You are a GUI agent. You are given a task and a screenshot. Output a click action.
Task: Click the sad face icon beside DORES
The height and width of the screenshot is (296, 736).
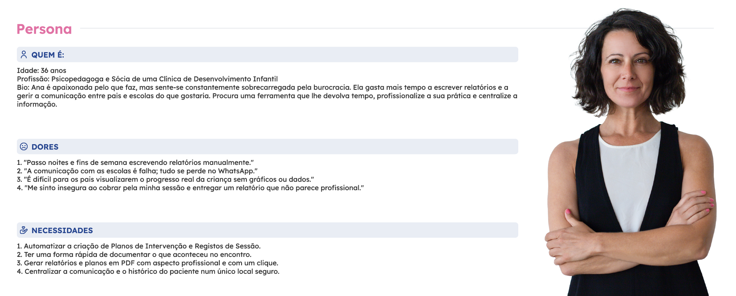click(24, 146)
